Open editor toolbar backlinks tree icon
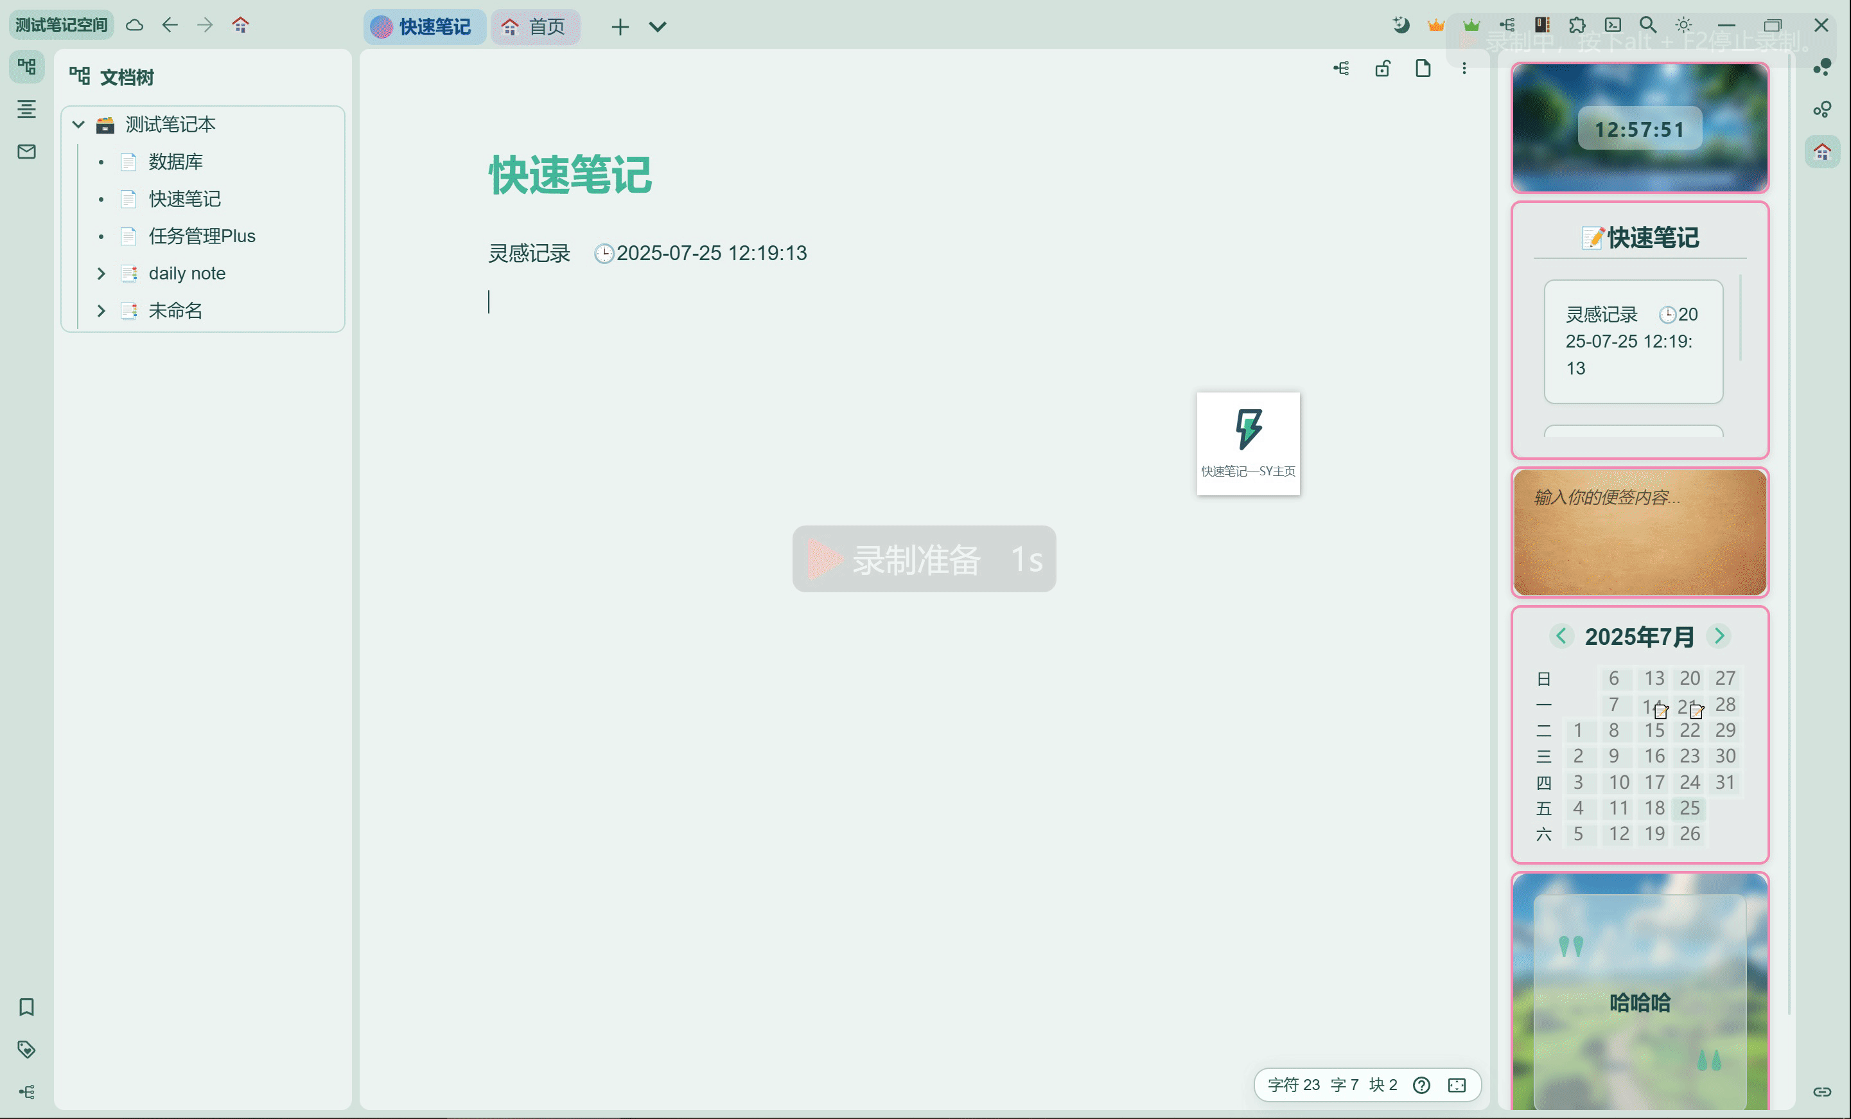 pos(1341,68)
